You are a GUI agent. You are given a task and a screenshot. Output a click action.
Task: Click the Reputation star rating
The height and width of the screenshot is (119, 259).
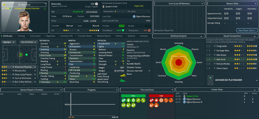coord(120,12)
